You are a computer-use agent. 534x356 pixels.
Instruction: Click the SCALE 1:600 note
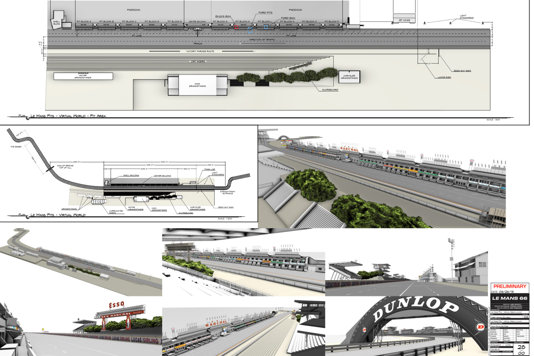click(493, 120)
